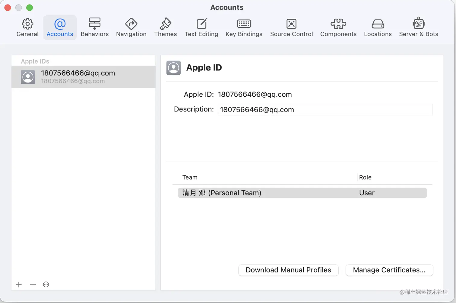Select the Accounts @ icon tab
The height and width of the screenshot is (303, 456).
(60, 27)
